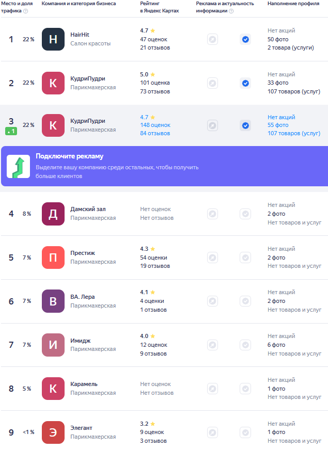Click the 'Компания и категория бизнеса' header
328x450 pixels.
coord(79,4)
